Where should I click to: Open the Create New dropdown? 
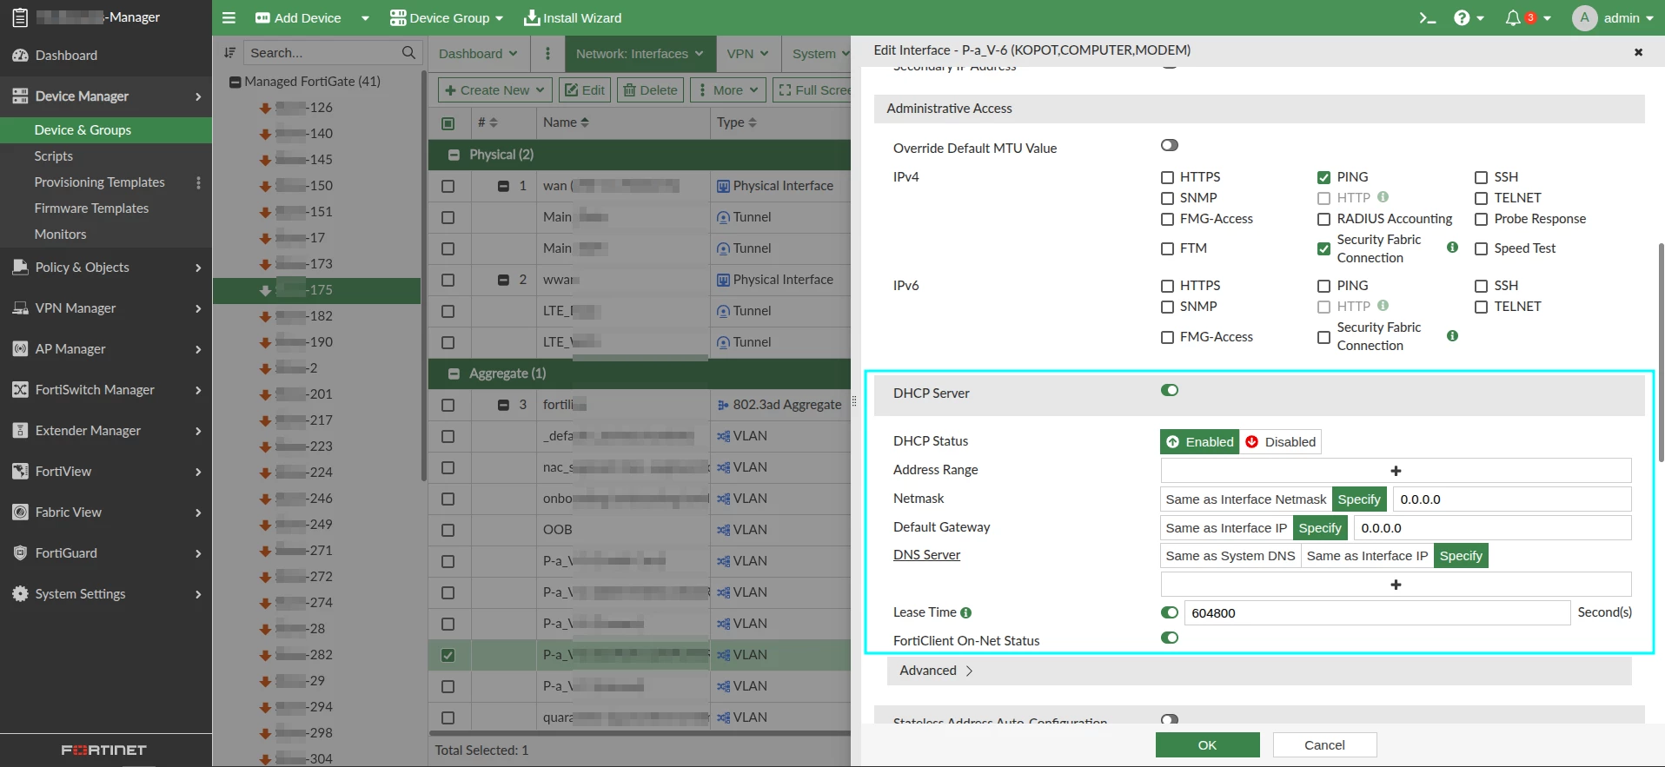pyautogui.click(x=494, y=90)
